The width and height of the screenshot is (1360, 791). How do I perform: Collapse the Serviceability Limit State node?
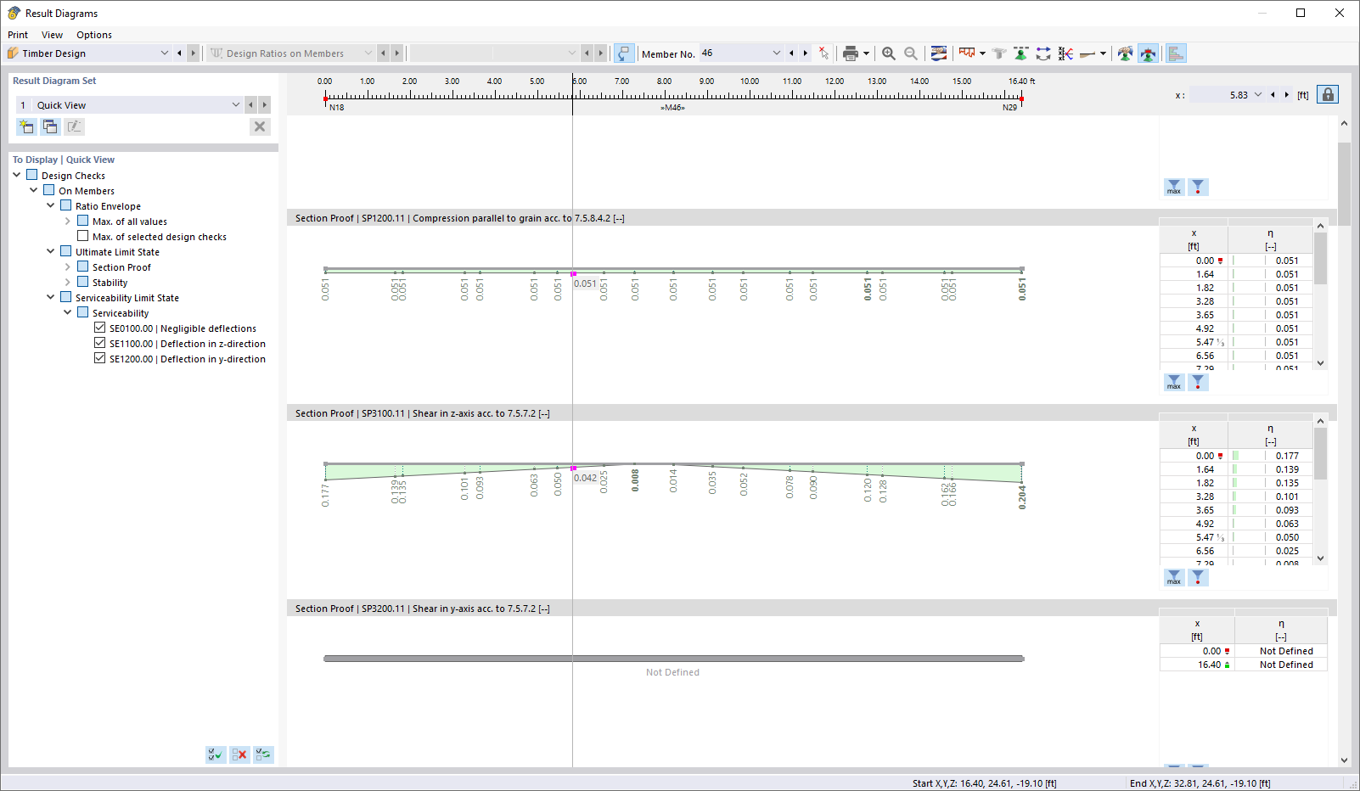point(50,297)
